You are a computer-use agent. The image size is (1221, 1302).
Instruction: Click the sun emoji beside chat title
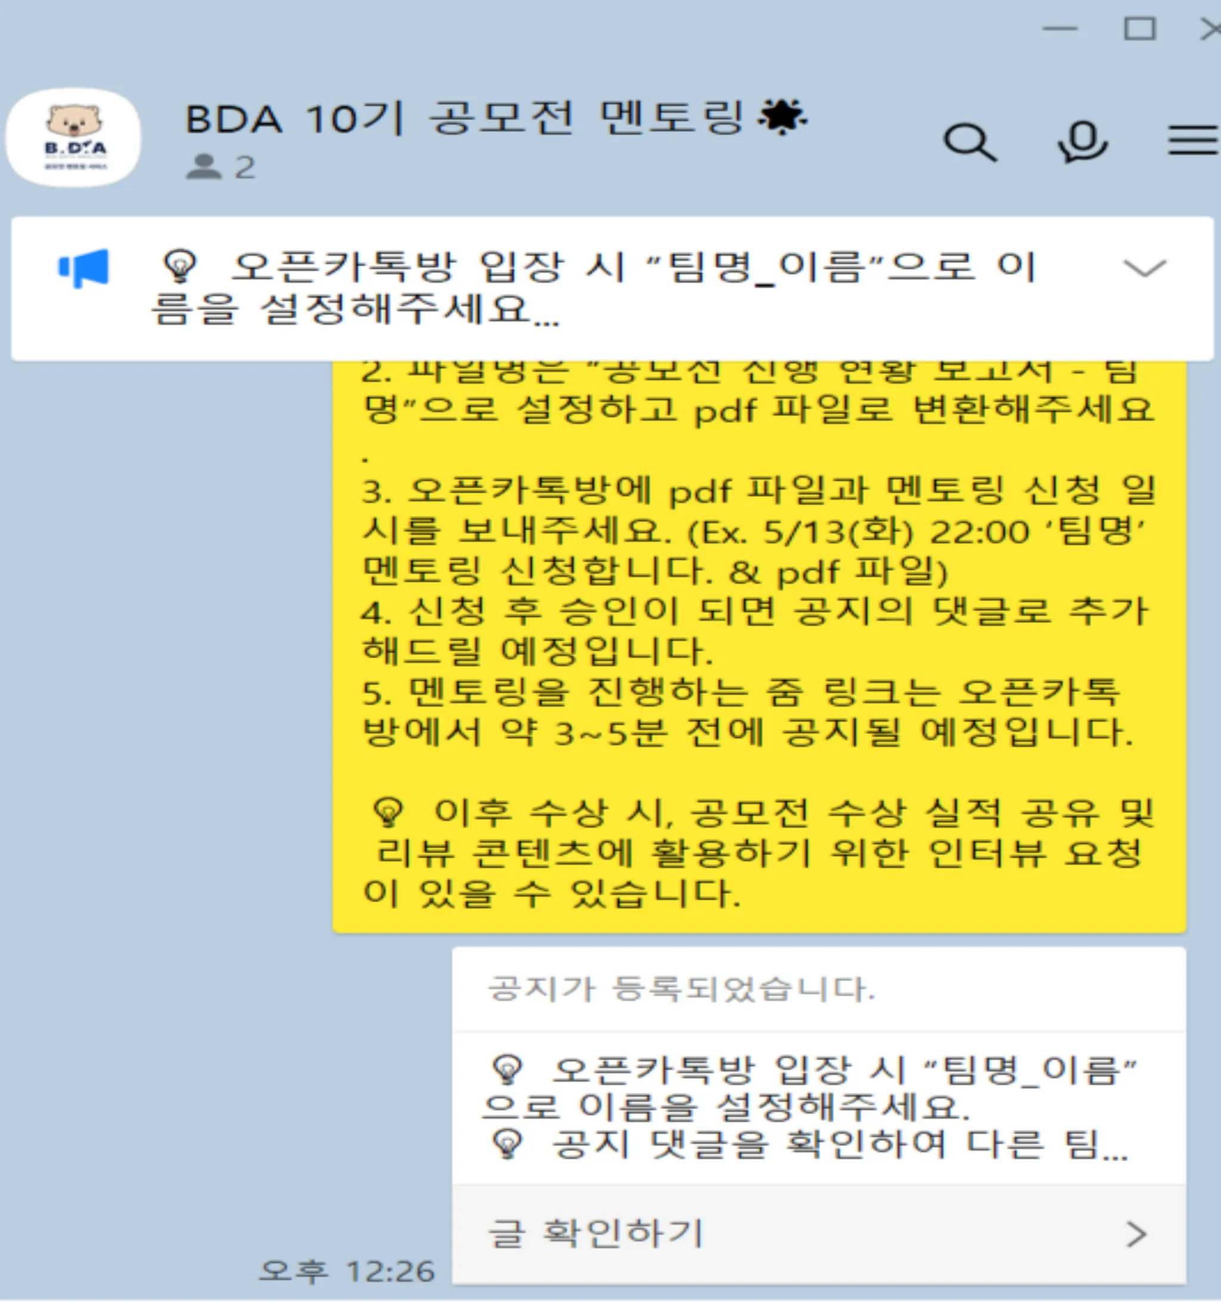click(x=782, y=118)
